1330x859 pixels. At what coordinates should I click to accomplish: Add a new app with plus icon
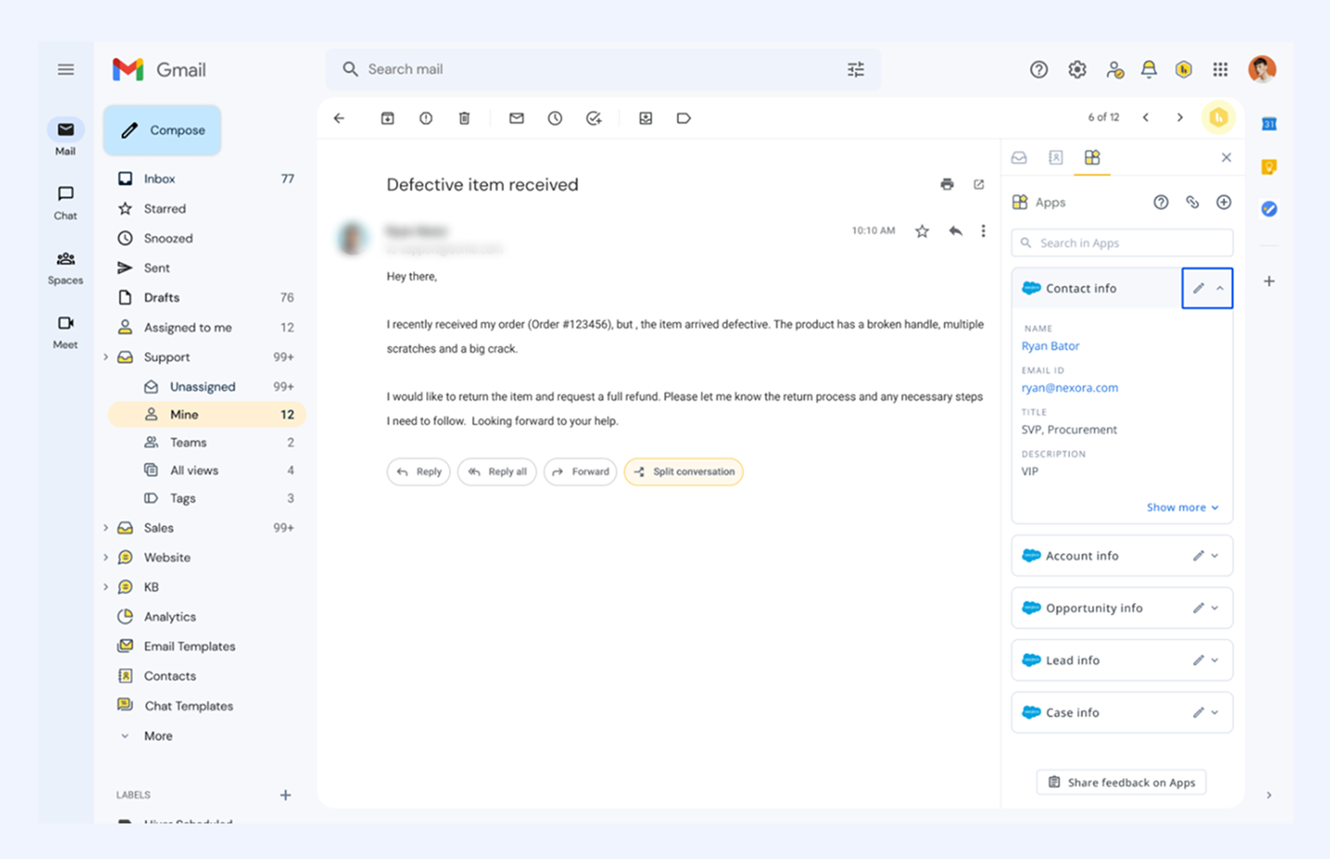click(1223, 202)
